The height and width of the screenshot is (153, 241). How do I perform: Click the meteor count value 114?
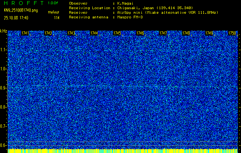click(x=57, y=18)
